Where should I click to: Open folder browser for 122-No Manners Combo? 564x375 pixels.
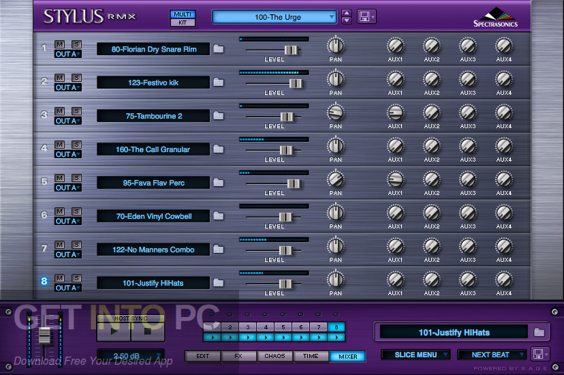[219, 250]
